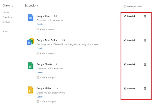This screenshot has height=106, width=159.
Task: Go to Settings in the sidebar
Action: [6, 22]
